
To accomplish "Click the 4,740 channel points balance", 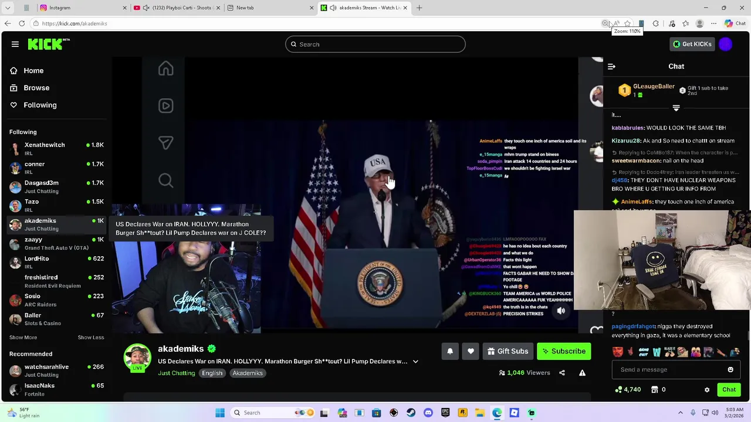I will coord(628,390).
